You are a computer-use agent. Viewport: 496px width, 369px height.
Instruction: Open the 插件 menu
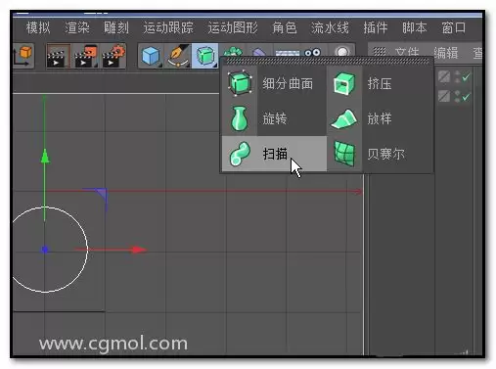(x=376, y=27)
